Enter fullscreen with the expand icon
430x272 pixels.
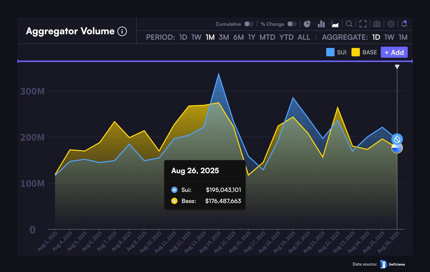click(x=363, y=24)
